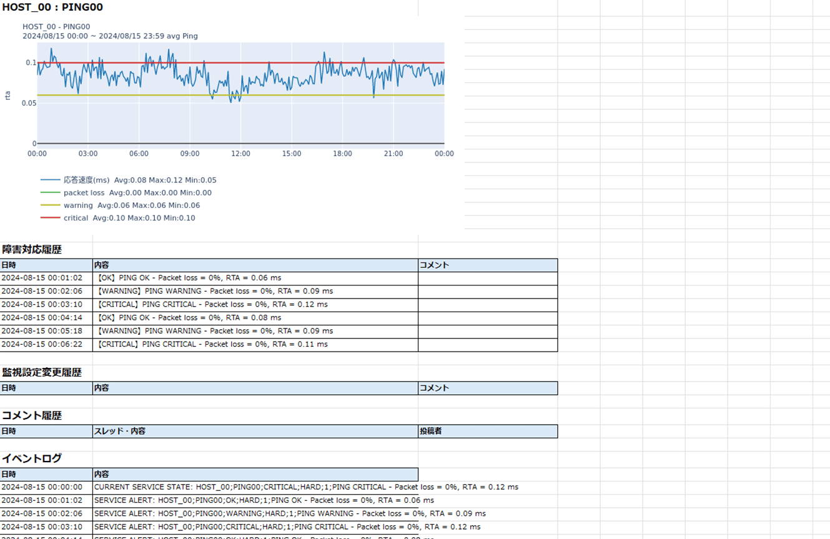Click the 09:00 x-axis label

pyautogui.click(x=190, y=154)
